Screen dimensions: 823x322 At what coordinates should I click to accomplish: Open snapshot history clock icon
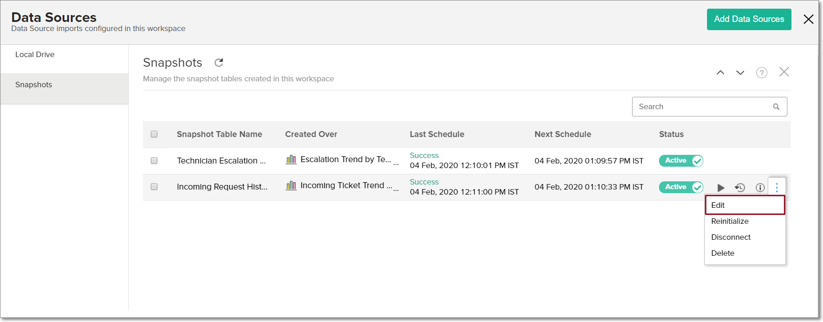[740, 188]
